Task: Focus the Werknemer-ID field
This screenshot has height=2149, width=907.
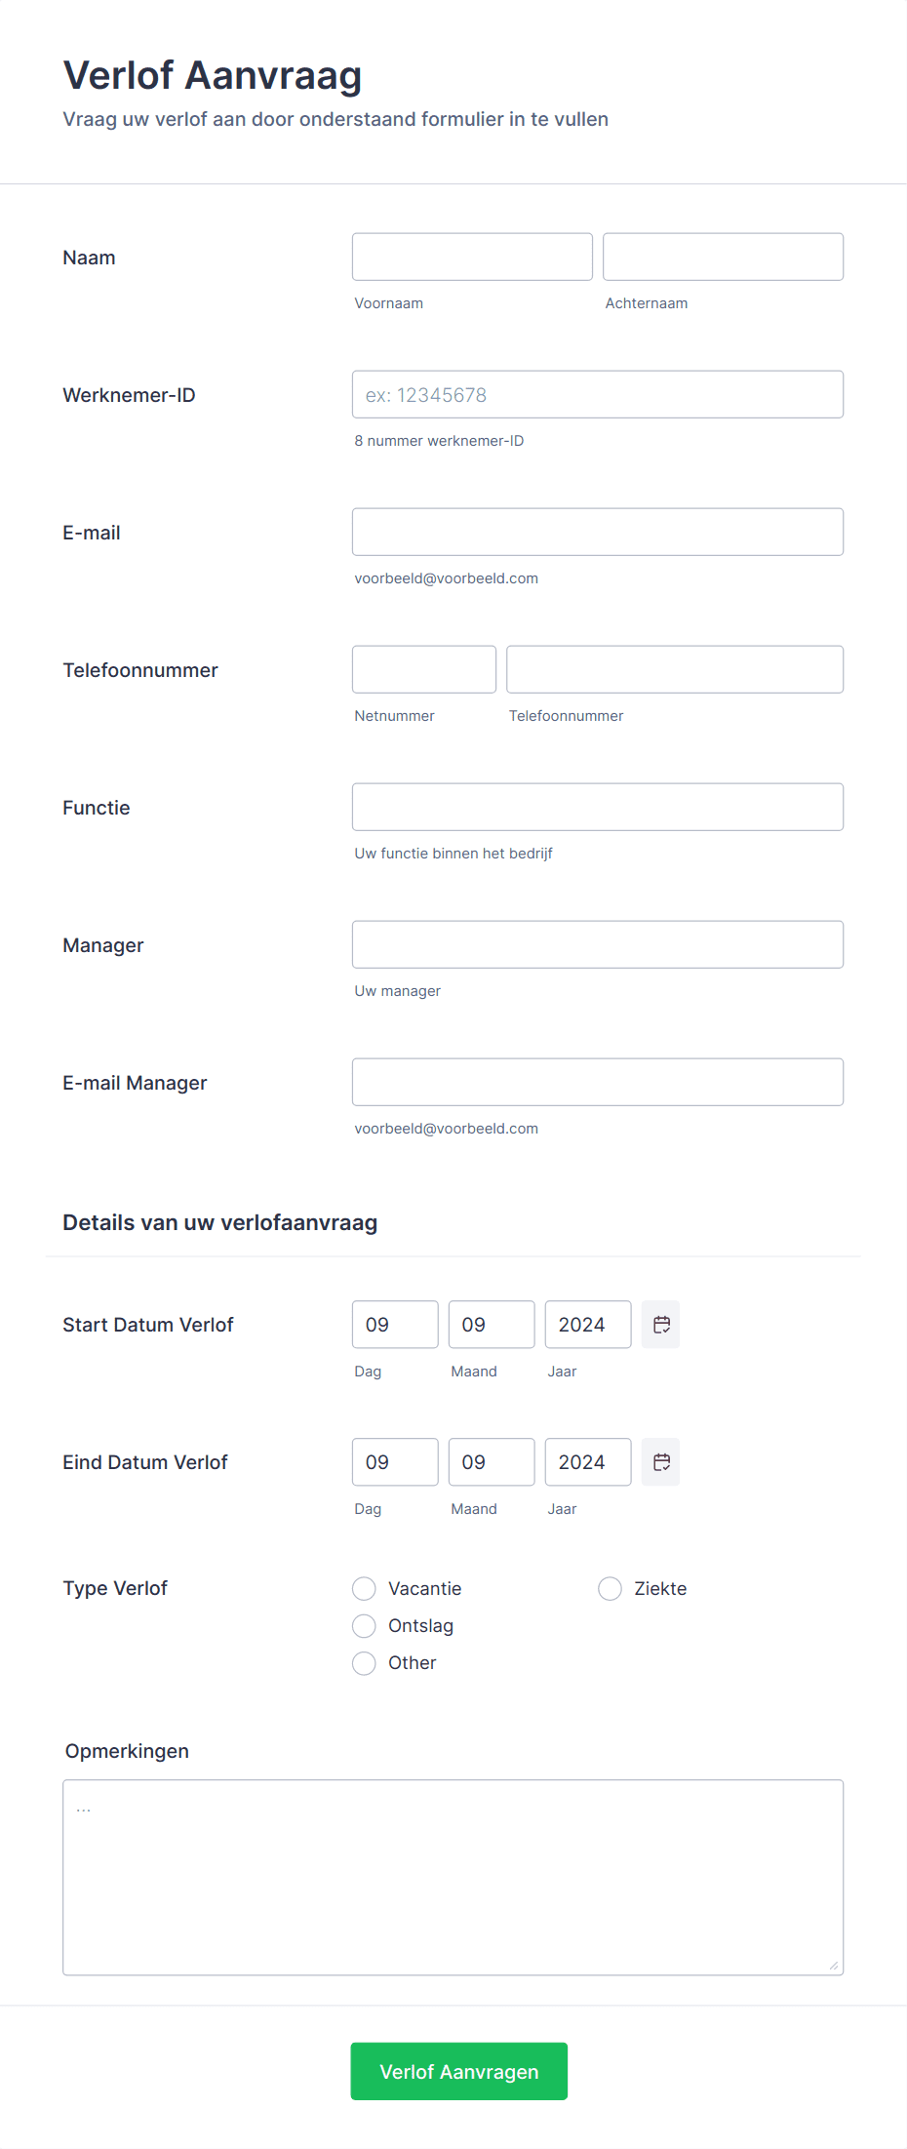Action: click(x=597, y=394)
